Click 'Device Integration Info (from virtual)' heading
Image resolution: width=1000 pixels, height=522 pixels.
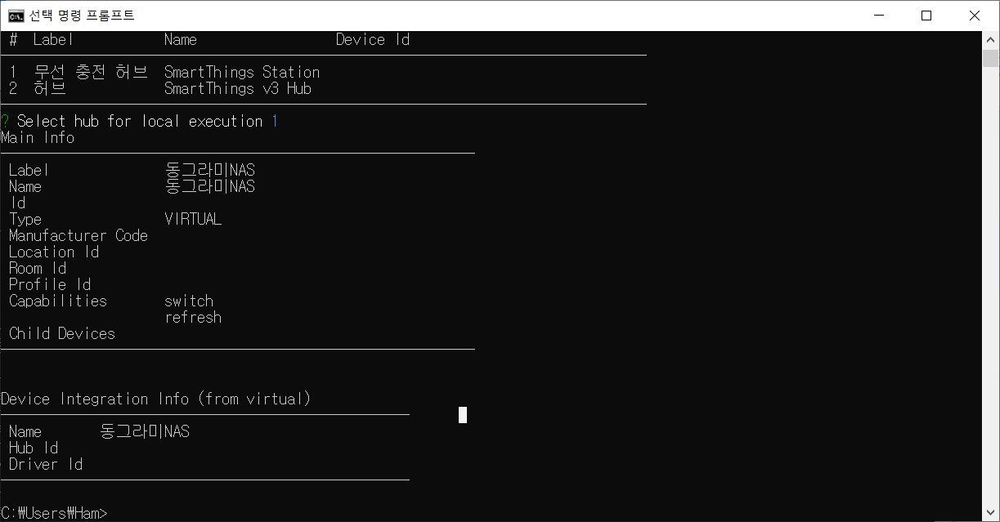click(x=156, y=399)
